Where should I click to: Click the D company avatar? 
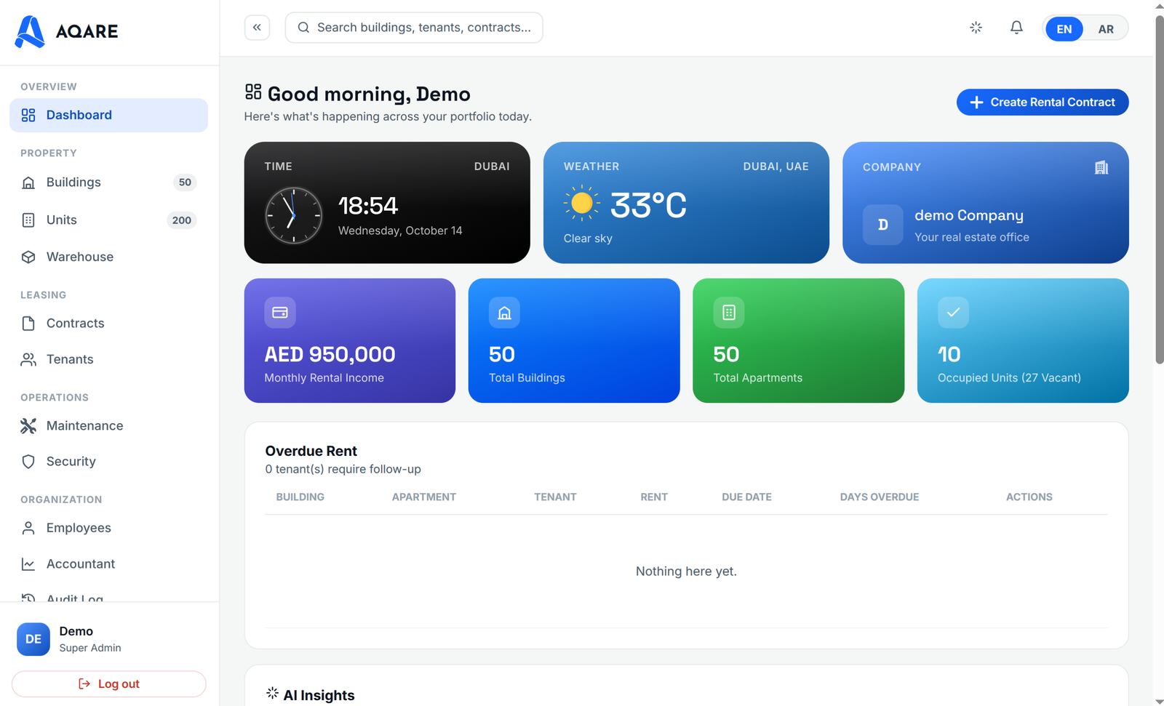(882, 225)
